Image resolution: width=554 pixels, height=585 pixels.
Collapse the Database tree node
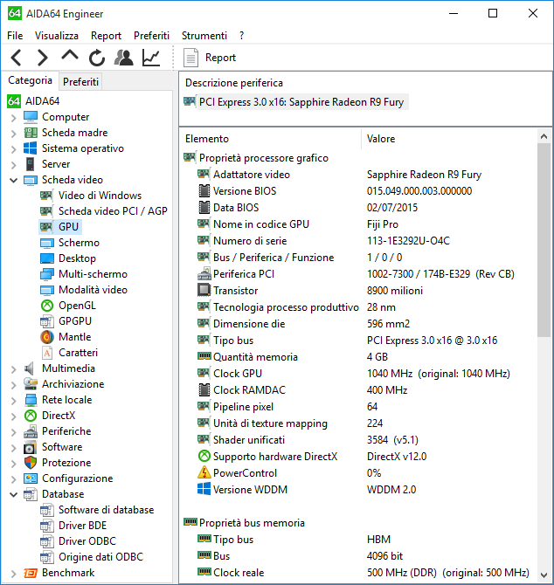click(13, 494)
